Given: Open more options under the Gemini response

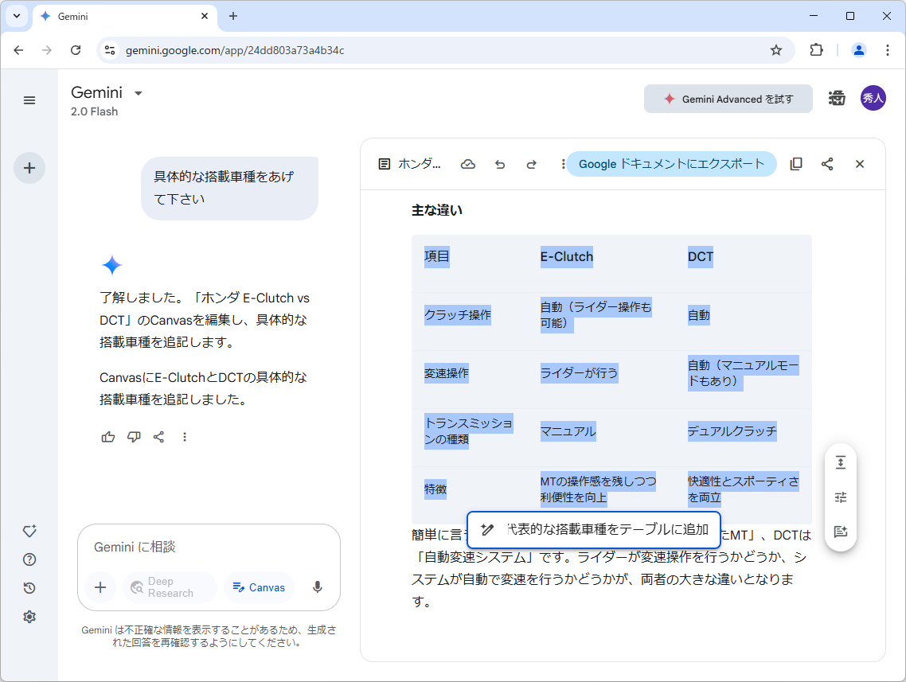Looking at the screenshot, I should coord(185,436).
